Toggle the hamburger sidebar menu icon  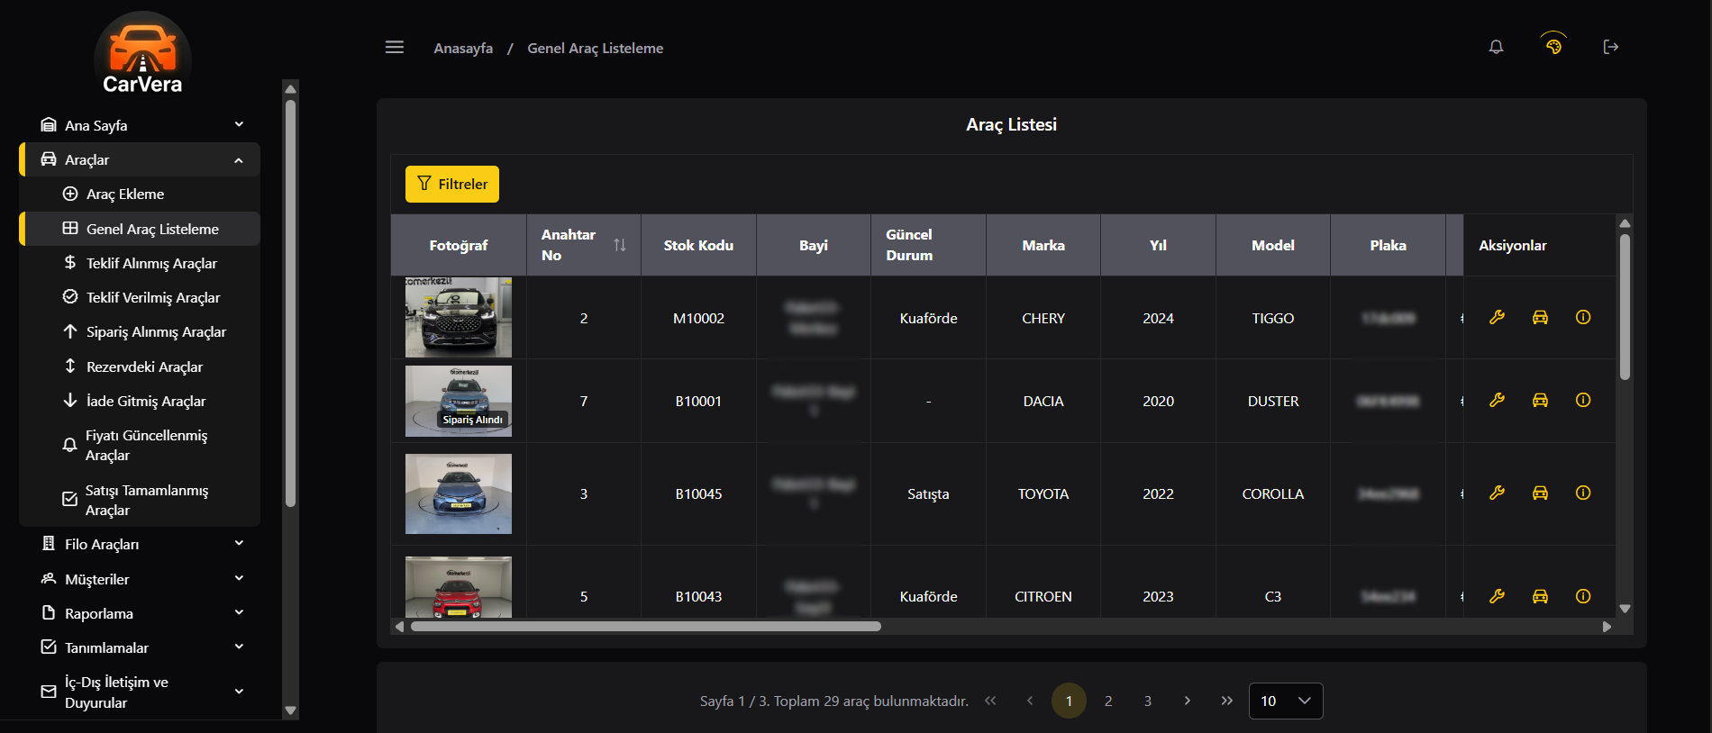point(395,47)
